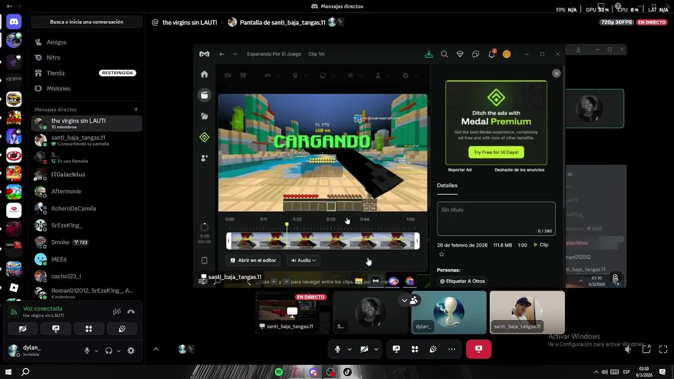Open Spotify from the Windows taskbar
The height and width of the screenshot is (379, 674).
(279, 372)
